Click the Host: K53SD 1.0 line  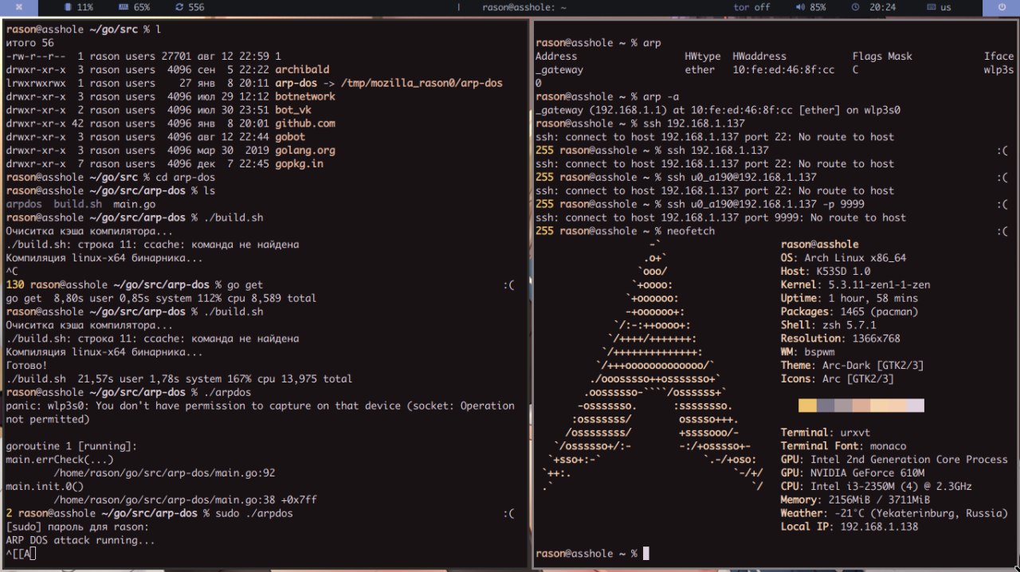(826, 272)
